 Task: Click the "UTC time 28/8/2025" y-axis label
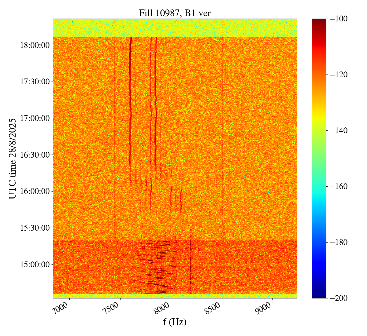tap(13, 159)
